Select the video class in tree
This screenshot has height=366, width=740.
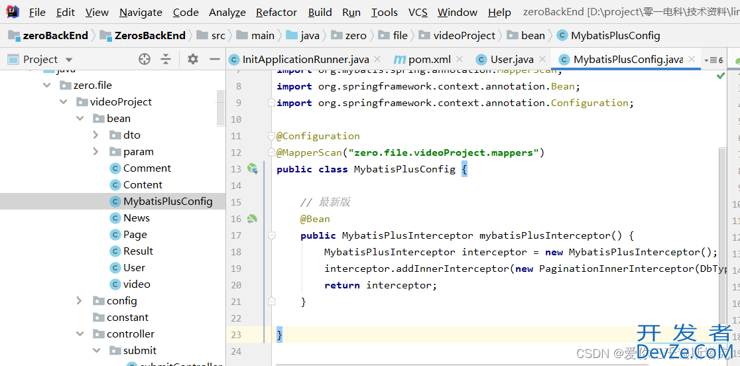130,284
